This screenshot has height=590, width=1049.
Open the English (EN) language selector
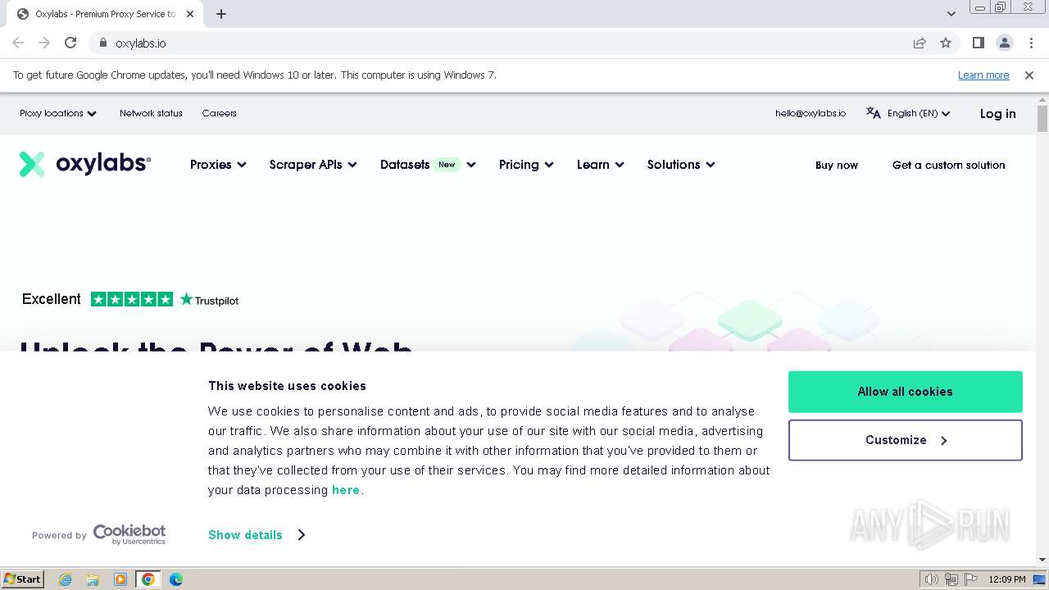pyautogui.click(x=919, y=113)
